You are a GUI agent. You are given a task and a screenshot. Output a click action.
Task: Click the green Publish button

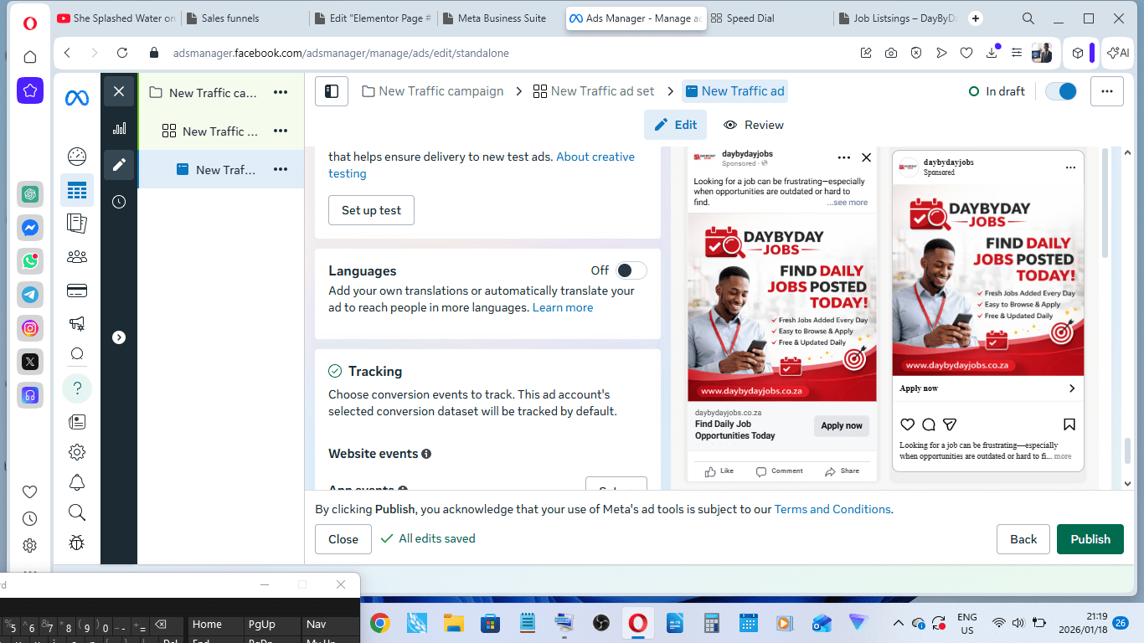(1090, 539)
